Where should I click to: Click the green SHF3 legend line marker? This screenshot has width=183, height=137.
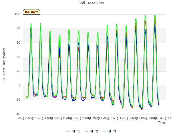pos(104,132)
